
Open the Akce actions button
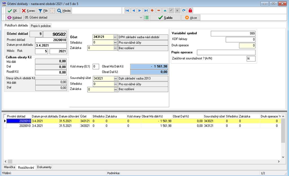[191, 18]
